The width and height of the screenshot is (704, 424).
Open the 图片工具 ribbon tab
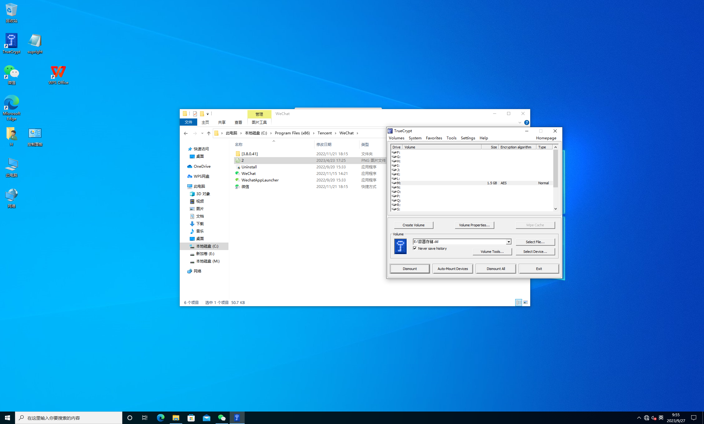coord(259,122)
